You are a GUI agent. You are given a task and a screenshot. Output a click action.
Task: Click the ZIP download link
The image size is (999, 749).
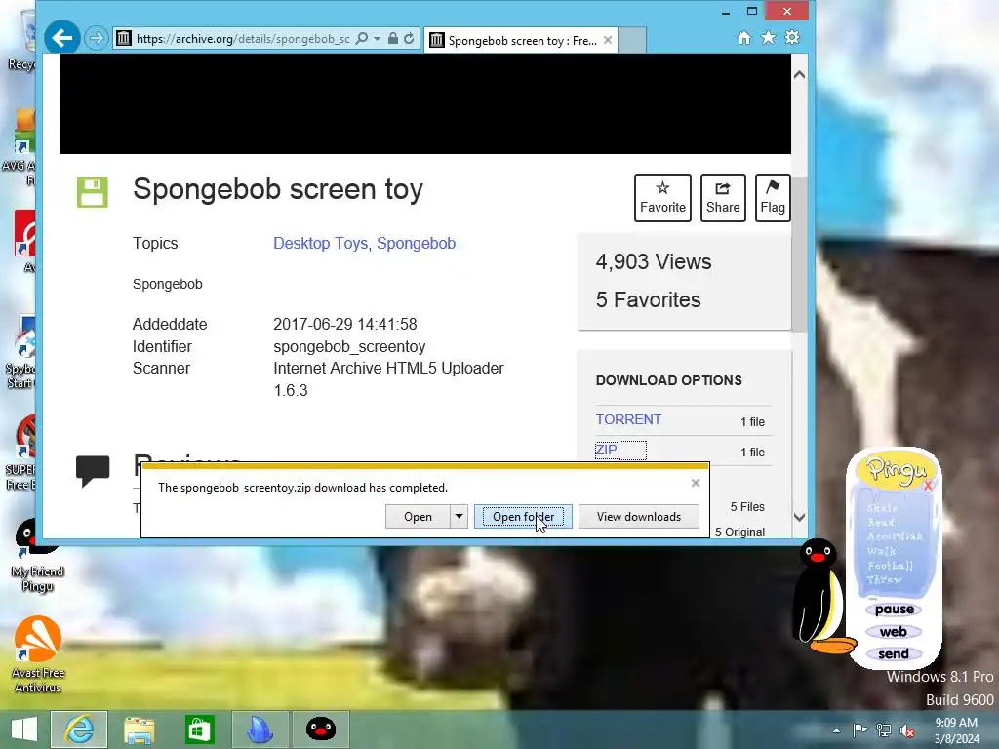click(606, 450)
